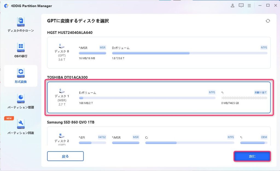
Task: Click the 形式変換 conversion icon
Action: coord(21,73)
